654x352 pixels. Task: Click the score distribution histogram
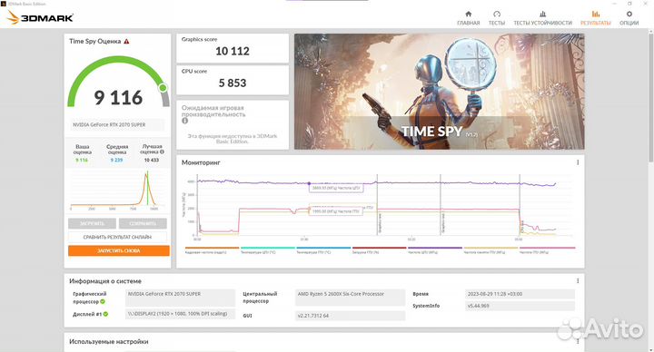[x=118, y=191]
